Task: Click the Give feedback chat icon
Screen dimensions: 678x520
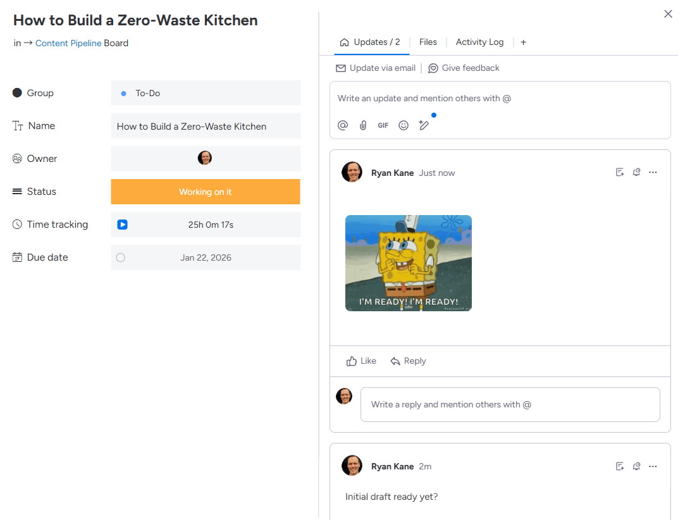Action: (x=433, y=68)
